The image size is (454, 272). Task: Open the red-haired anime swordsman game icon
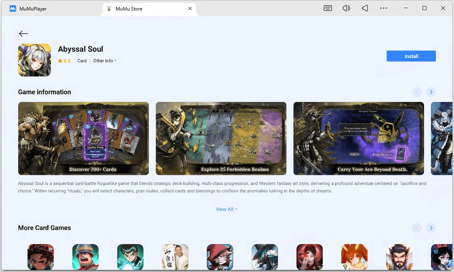pyautogui.click(x=40, y=257)
